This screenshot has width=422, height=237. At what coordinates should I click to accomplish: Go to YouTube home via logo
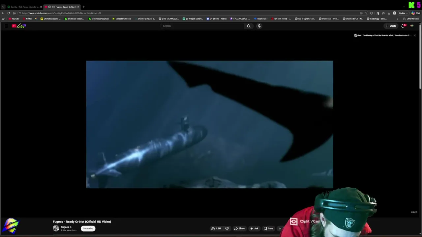click(x=19, y=26)
